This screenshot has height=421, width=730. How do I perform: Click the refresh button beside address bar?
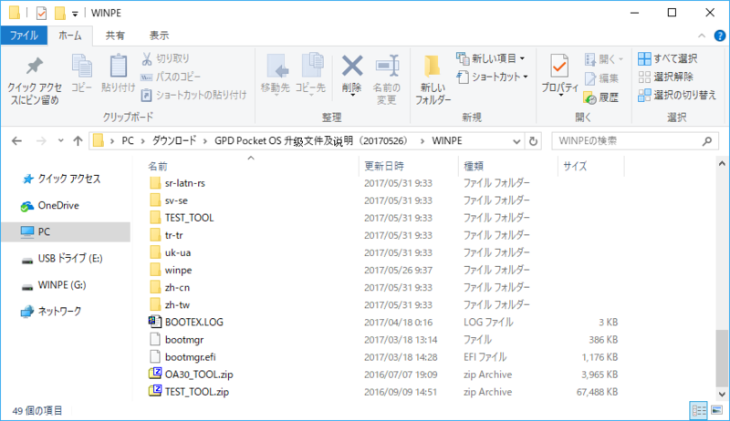click(x=533, y=141)
